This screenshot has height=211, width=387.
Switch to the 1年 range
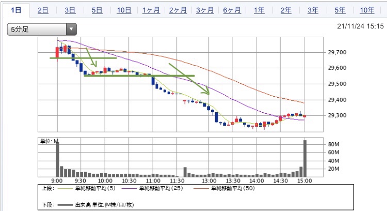pos(259,10)
